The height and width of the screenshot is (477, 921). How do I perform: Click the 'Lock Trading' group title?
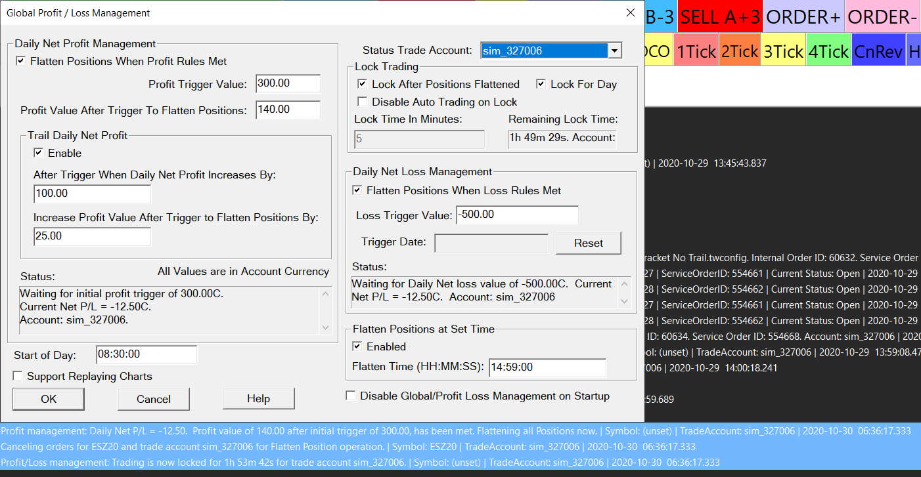[386, 67]
